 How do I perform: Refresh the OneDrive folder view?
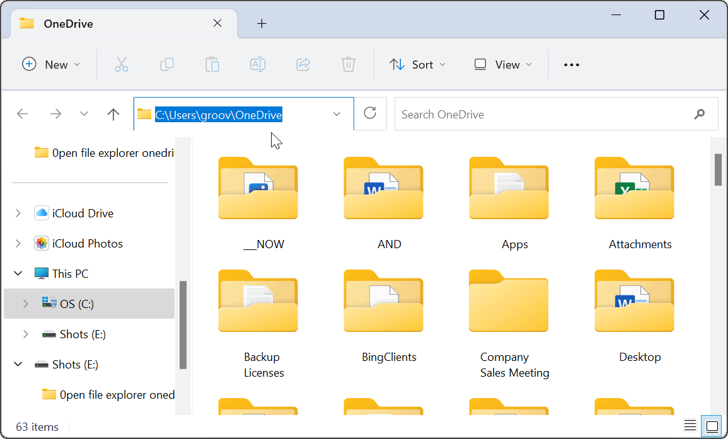pyautogui.click(x=370, y=113)
